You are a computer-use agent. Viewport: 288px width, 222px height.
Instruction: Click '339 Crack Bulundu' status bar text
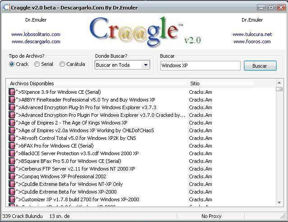23,216
